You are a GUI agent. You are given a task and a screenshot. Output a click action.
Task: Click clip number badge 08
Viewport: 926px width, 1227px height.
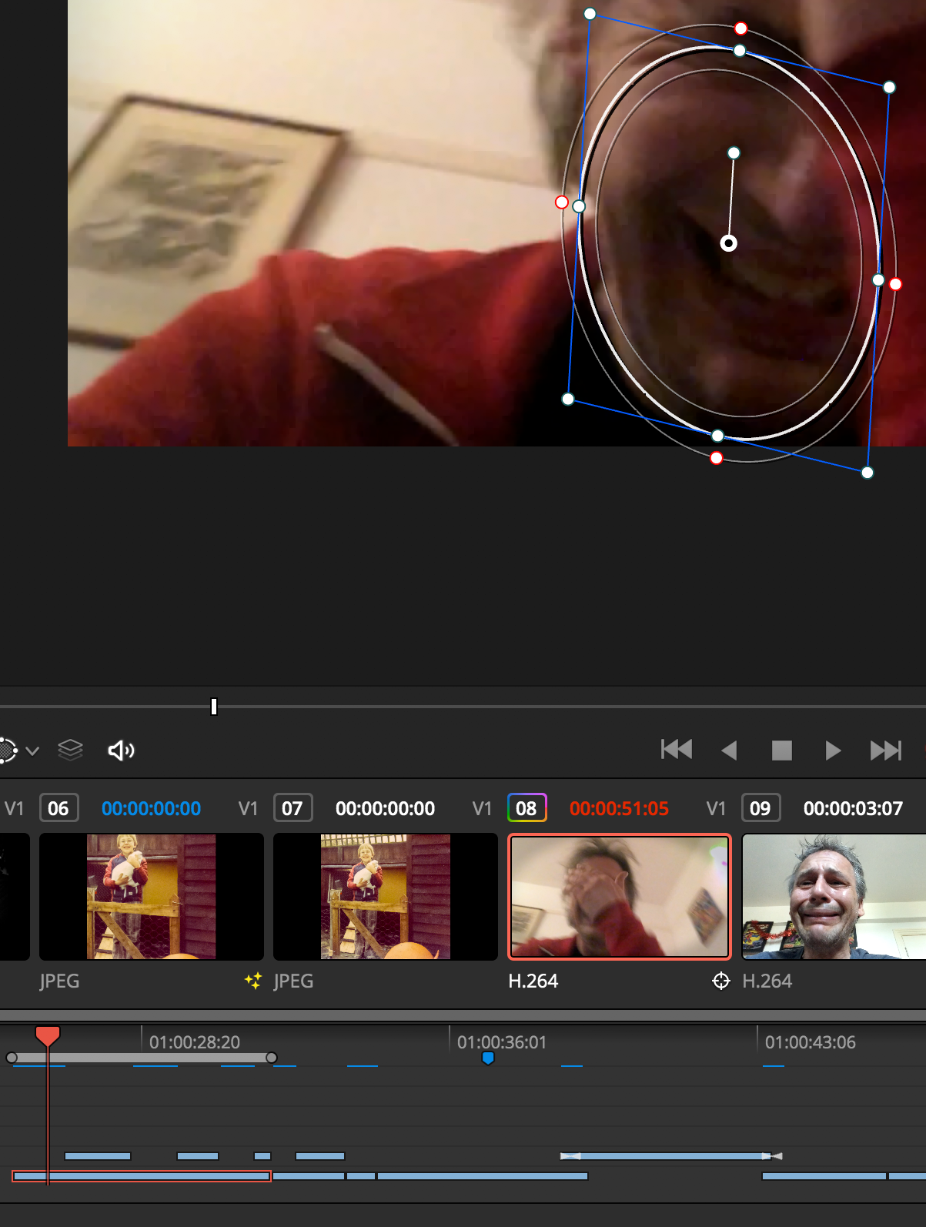click(x=527, y=808)
